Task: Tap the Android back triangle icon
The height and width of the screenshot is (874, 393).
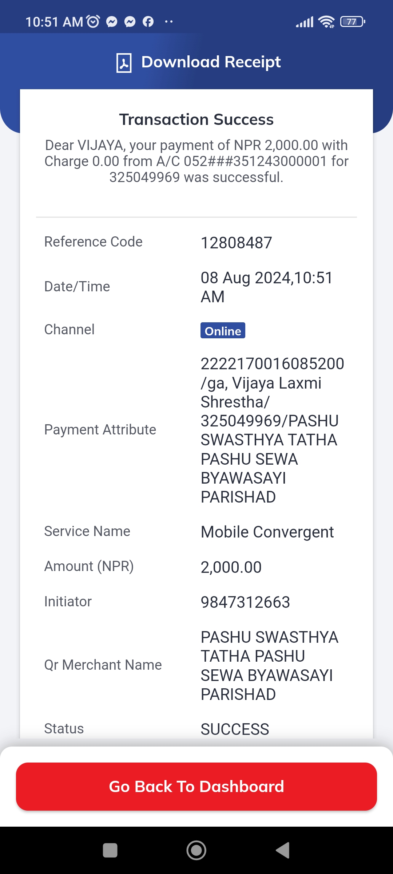Action: 282,850
